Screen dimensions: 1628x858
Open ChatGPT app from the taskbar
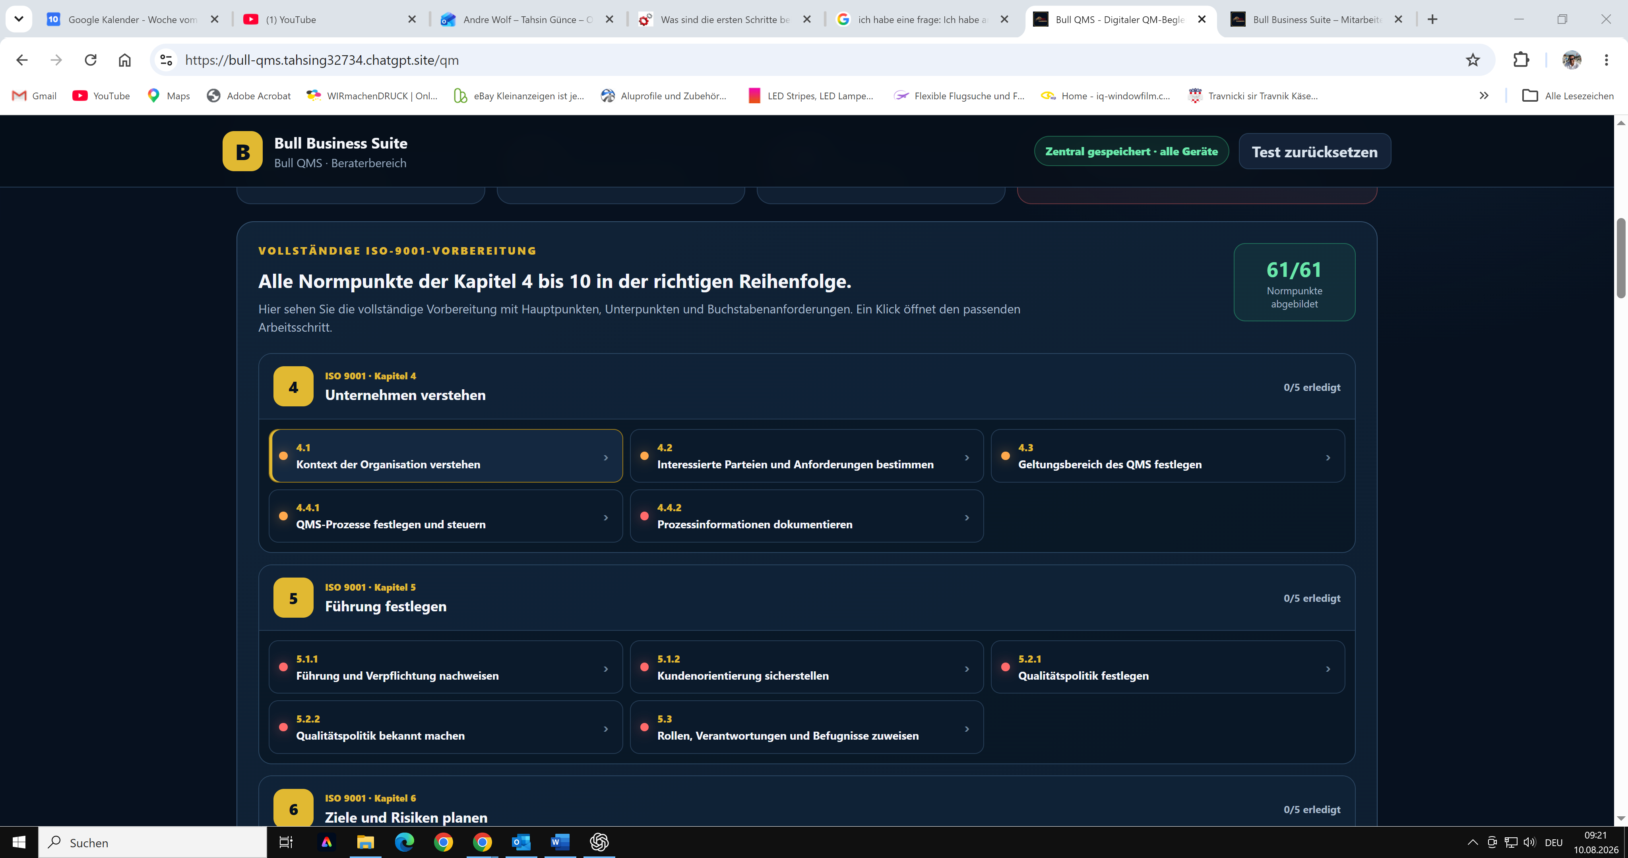[x=599, y=842]
